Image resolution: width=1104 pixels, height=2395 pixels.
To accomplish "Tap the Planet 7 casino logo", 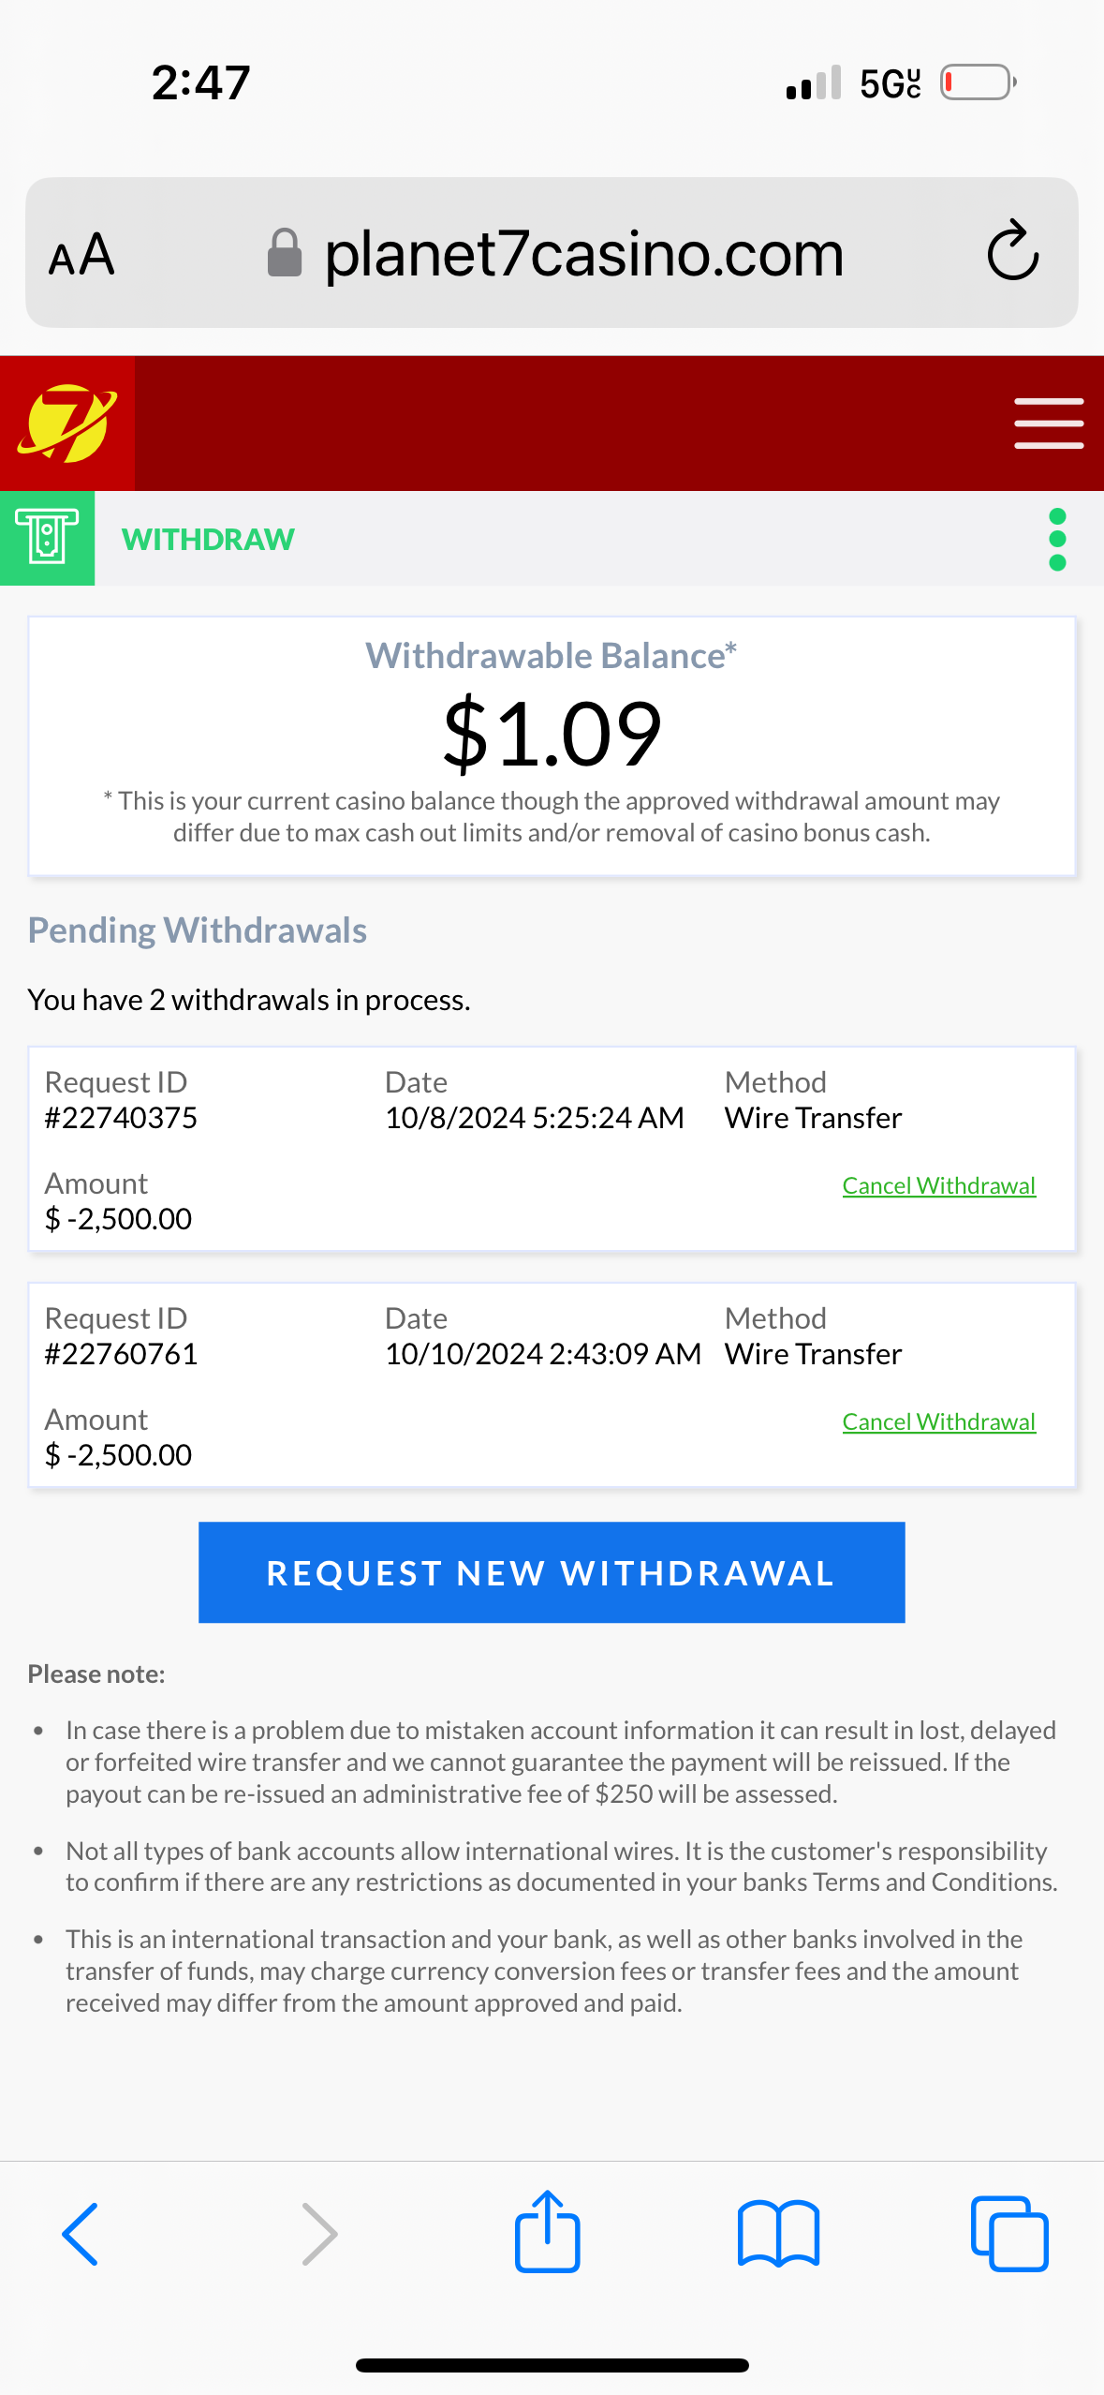I will (66, 424).
